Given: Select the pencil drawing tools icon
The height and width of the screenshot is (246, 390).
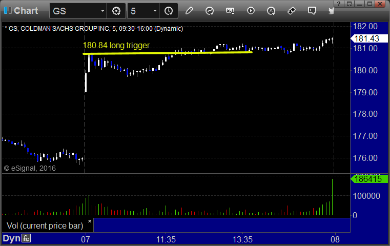Looking at the screenshot, I should pyautogui.click(x=189, y=11).
